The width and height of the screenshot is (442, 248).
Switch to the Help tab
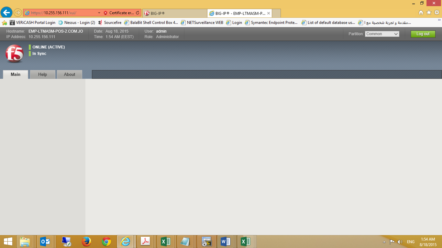point(43,74)
